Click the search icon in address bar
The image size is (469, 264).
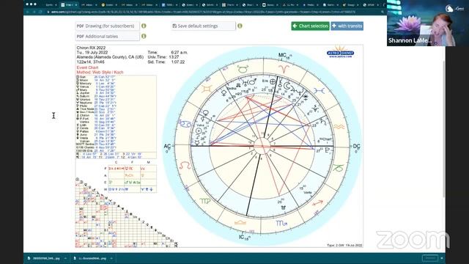383,12
